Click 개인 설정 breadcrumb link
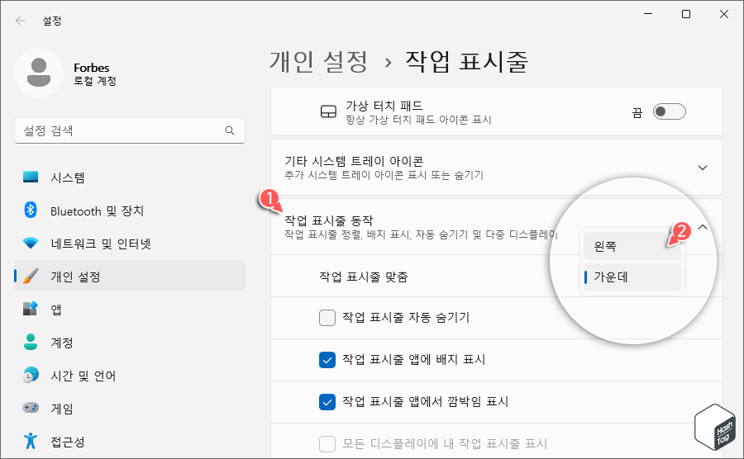Screen dimensions: 744x459 (x=318, y=62)
